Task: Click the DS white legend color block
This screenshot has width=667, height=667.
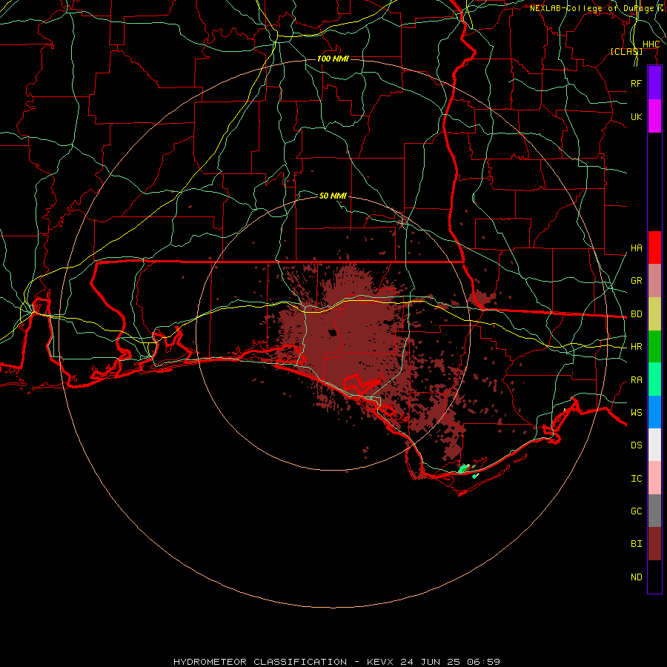Action: [654, 445]
